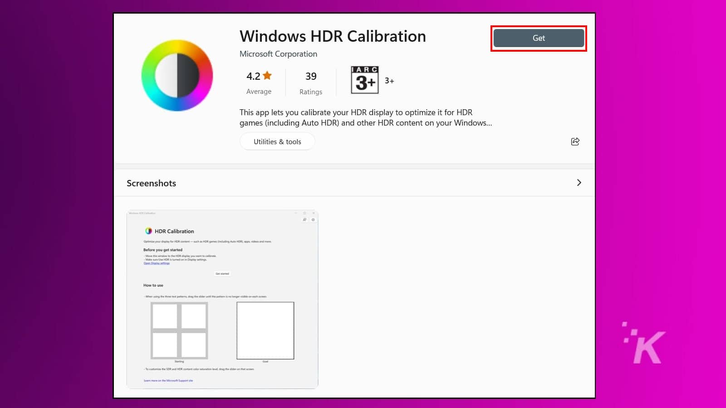Expand the Screenshots section
The width and height of the screenshot is (726, 408).
coord(151,183)
